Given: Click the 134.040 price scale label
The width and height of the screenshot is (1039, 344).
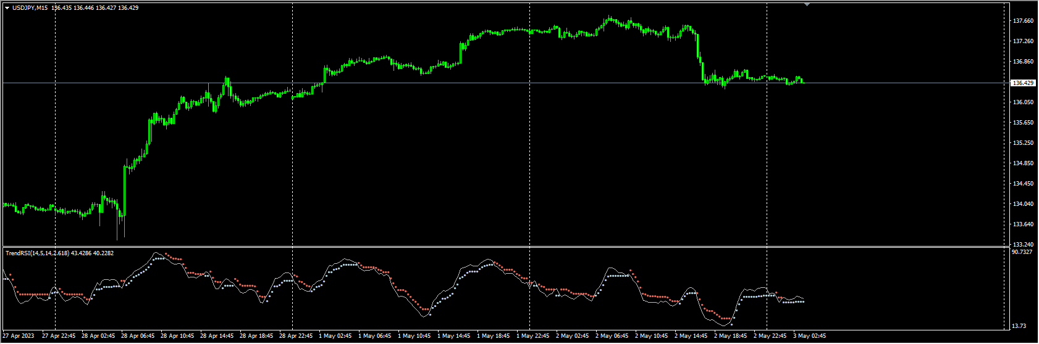Looking at the screenshot, I should pos(1024,204).
